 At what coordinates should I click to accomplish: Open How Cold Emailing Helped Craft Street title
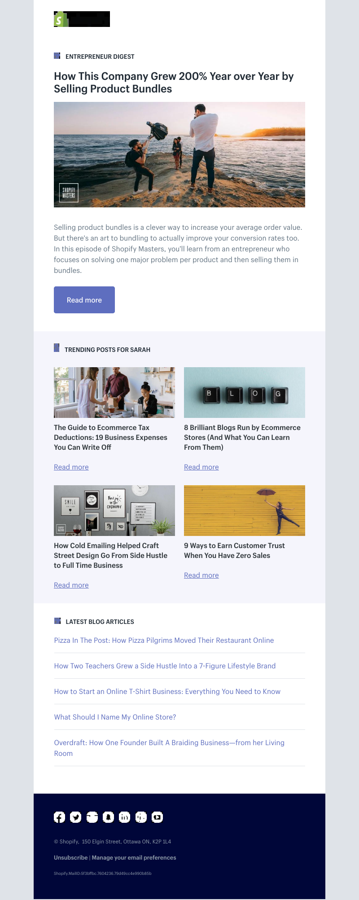(x=110, y=555)
